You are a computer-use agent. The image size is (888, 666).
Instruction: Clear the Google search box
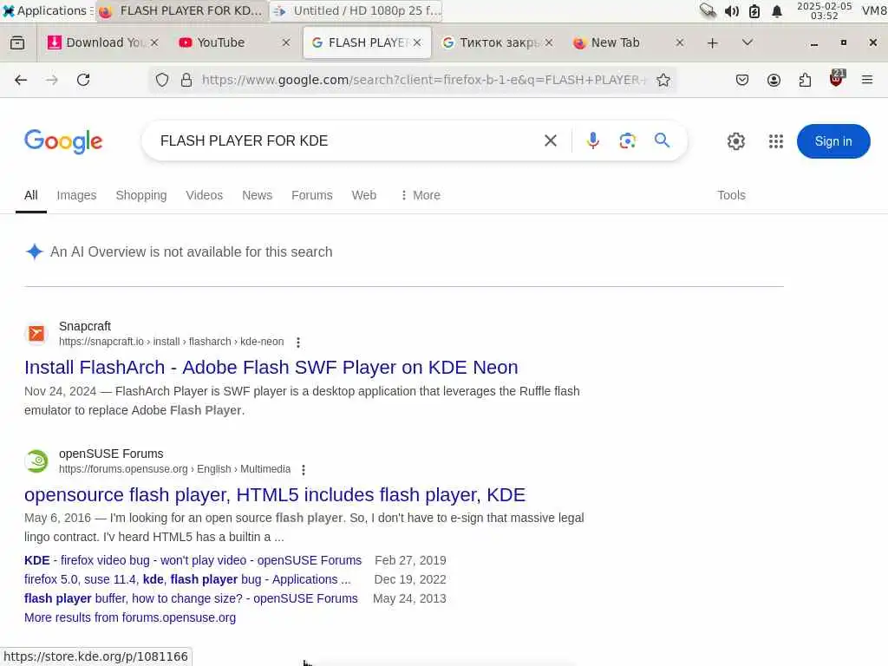click(551, 140)
